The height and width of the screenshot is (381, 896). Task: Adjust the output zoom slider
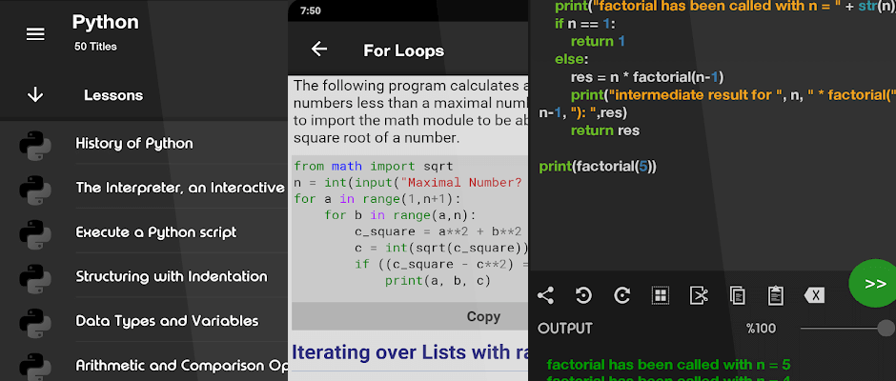[848, 328]
